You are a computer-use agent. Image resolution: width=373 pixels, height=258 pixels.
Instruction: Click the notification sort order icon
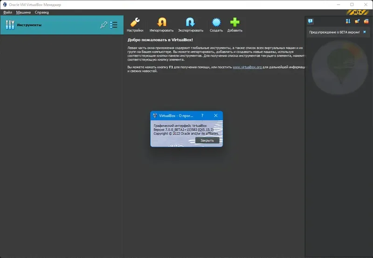pyautogui.click(x=348, y=21)
